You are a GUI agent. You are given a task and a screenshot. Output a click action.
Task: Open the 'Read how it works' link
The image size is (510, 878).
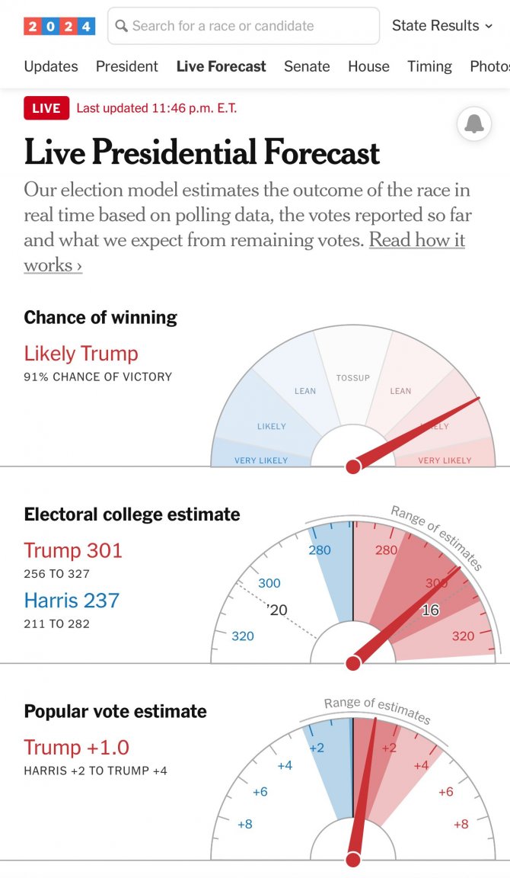click(x=417, y=240)
